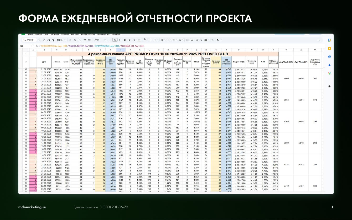
Task: Open Google Keep in the side panel
Action: (329, 49)
